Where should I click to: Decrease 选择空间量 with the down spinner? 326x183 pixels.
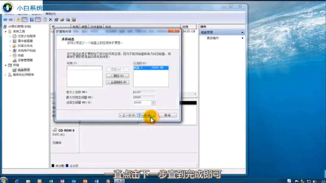click(x=153, y=104)
